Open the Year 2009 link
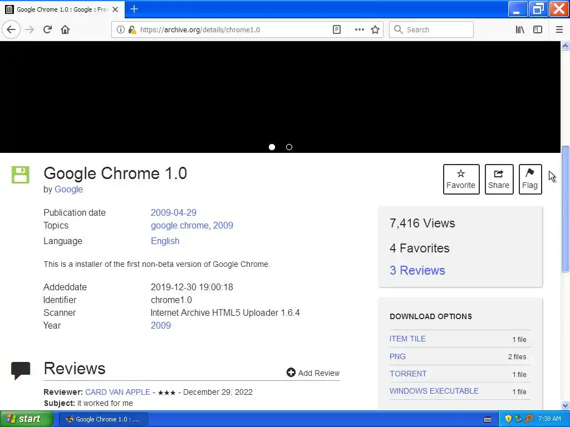Viewport: 570px width, 427px height. point(161,325)
